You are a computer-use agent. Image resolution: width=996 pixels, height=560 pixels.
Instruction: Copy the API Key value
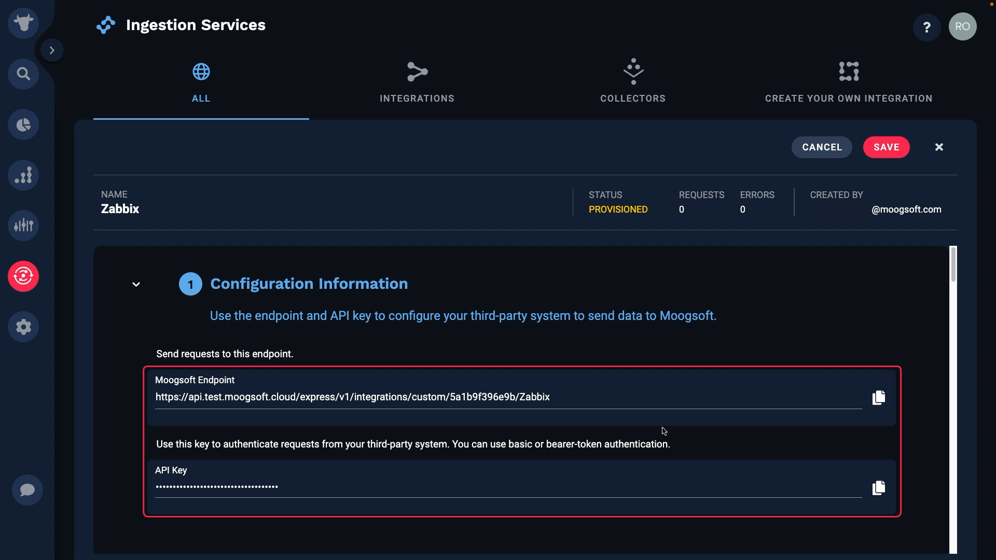point(879,488)
